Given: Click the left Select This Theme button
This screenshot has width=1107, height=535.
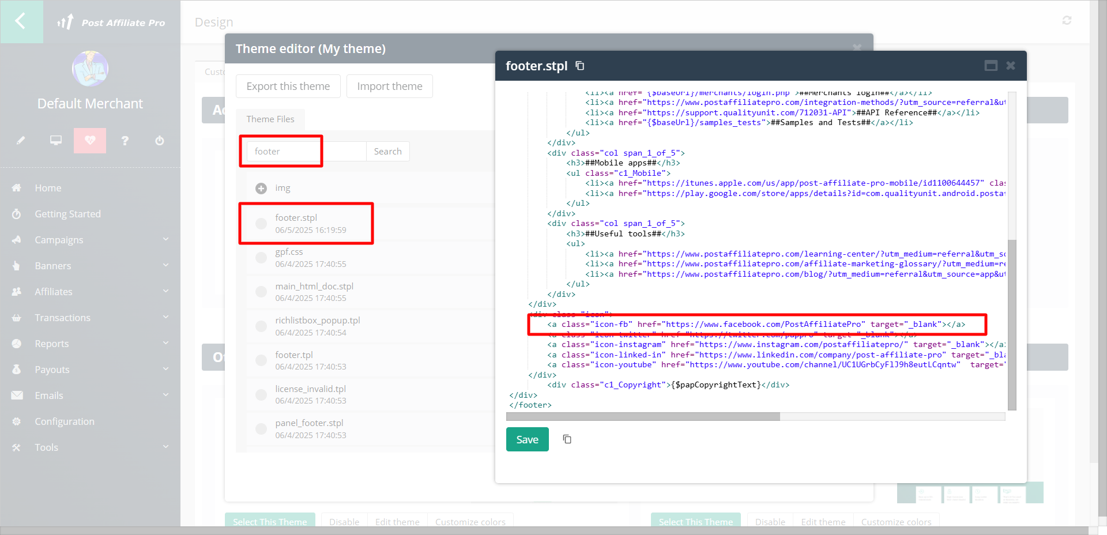Looking at the screenshot, I should click(270, 521).
